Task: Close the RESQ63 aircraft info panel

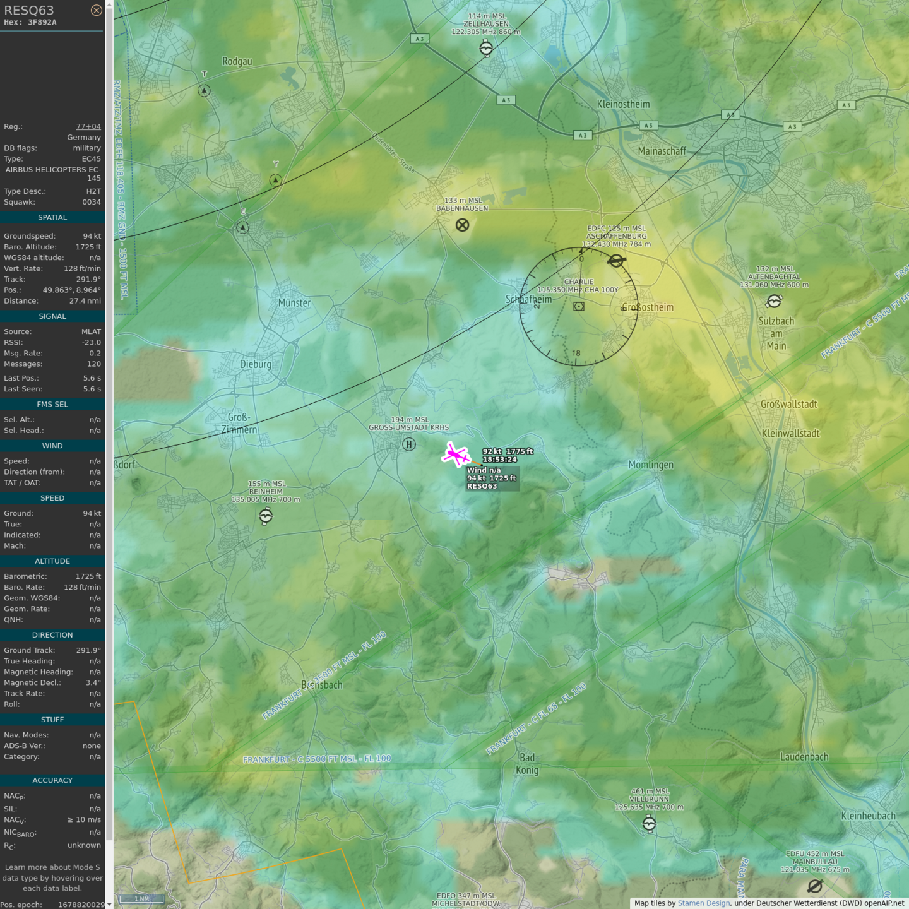Action: pyautogui.click(x=96, y=10)
